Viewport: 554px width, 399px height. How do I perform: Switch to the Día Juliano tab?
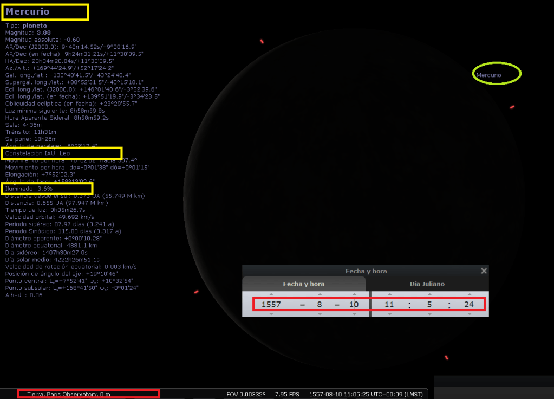click(x=427, y=284)
